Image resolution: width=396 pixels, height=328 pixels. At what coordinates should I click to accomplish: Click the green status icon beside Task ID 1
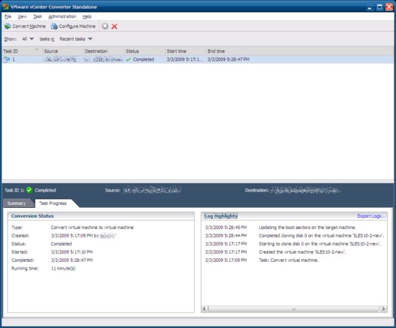click(x=29, y=190)
